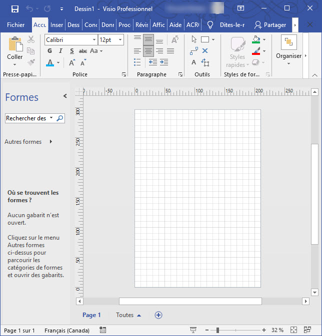Apply line color with pen icon

tap(256, 51)
